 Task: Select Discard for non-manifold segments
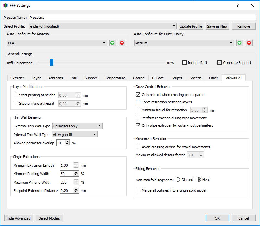pos(178,180)
